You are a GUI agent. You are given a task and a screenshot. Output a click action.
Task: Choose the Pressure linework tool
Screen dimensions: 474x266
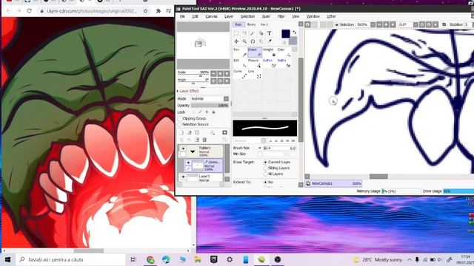(255, 63)
